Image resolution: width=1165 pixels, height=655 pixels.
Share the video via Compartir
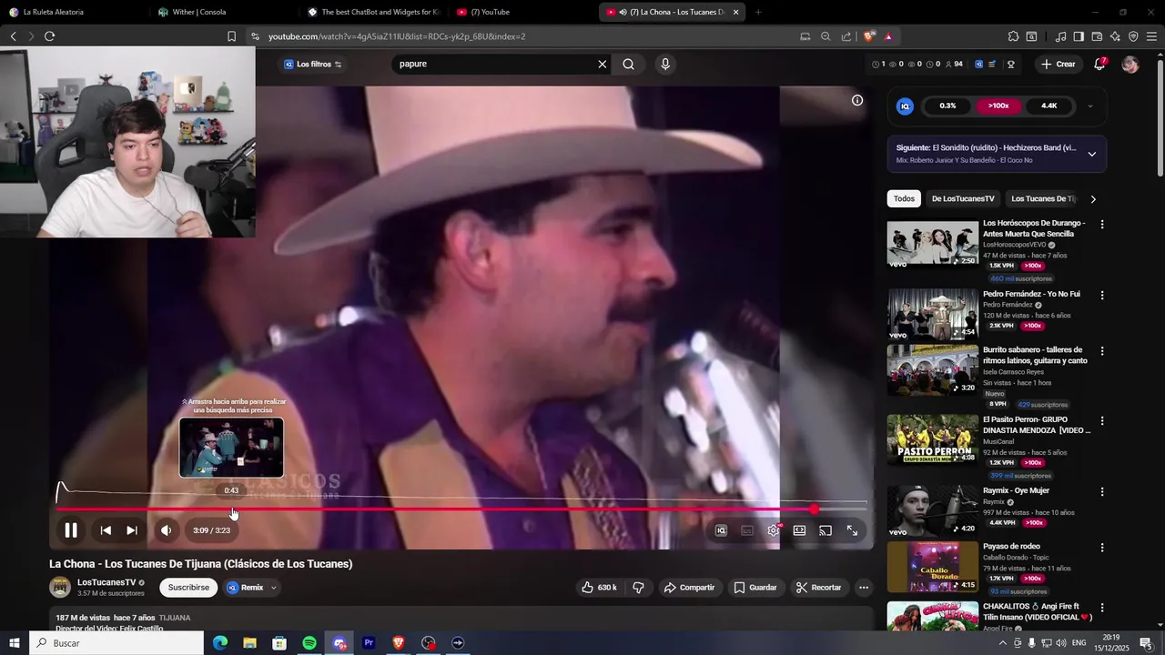(689, 588)
